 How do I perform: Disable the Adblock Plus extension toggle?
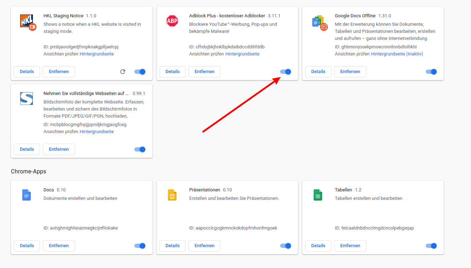pyautogui.click(x=285, y=72)
